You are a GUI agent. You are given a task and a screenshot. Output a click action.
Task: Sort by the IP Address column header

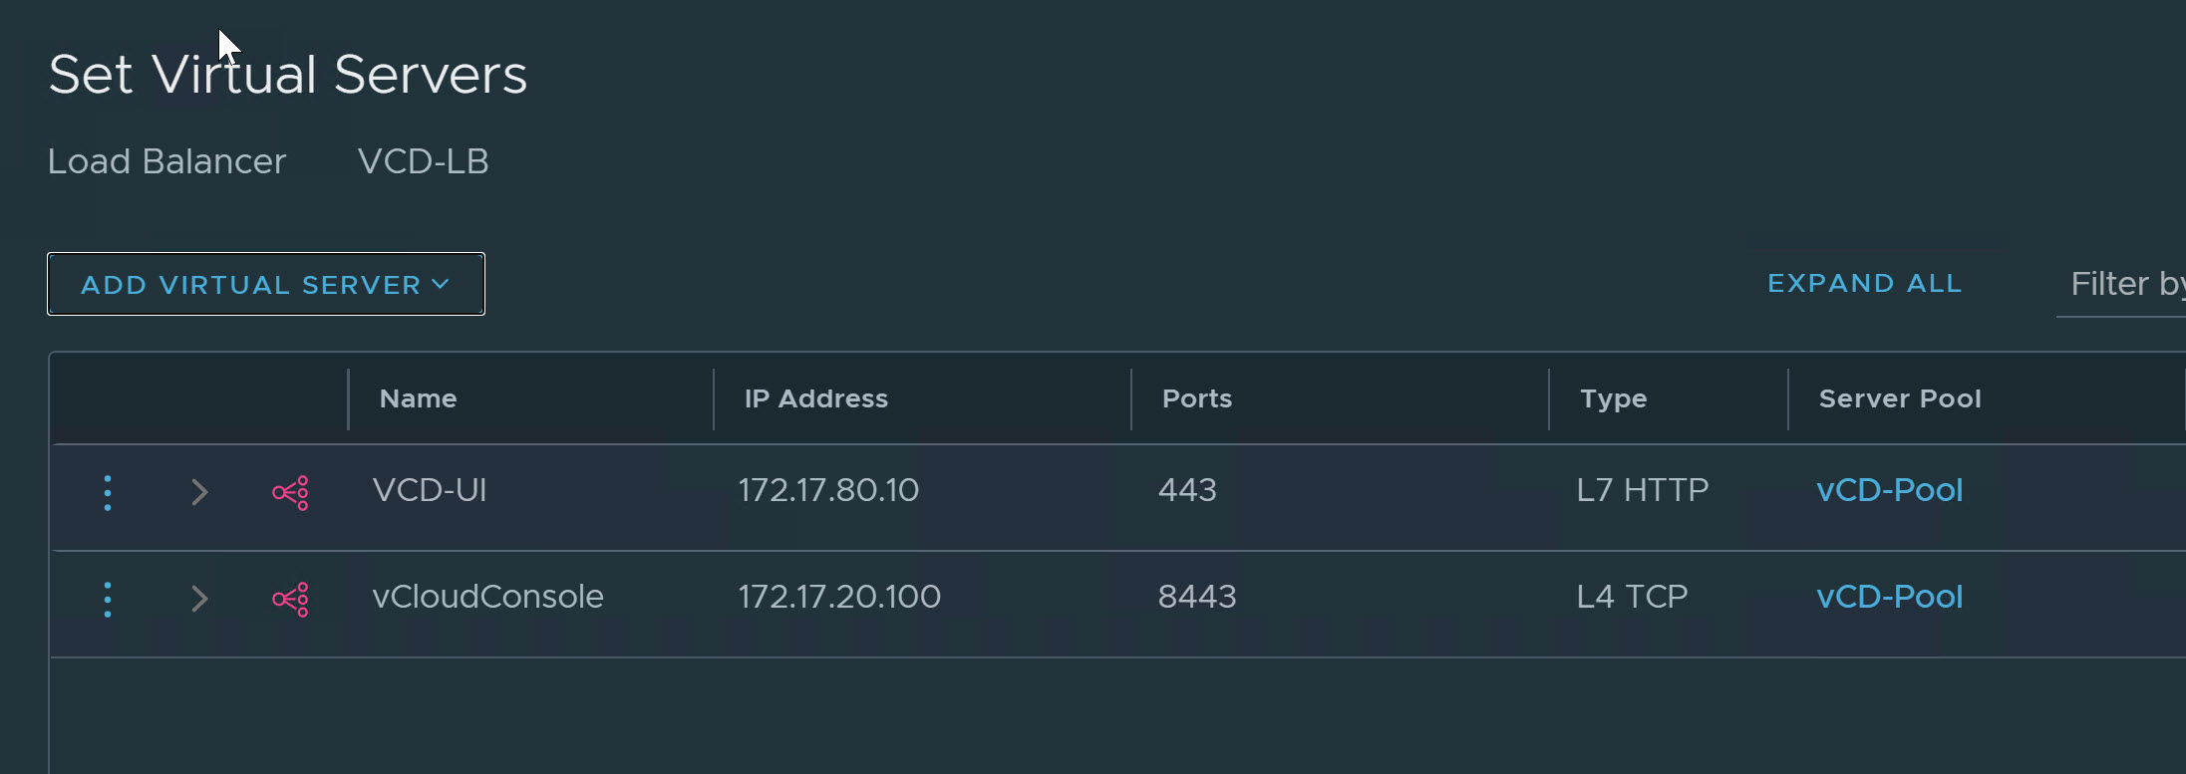(815, 398)
